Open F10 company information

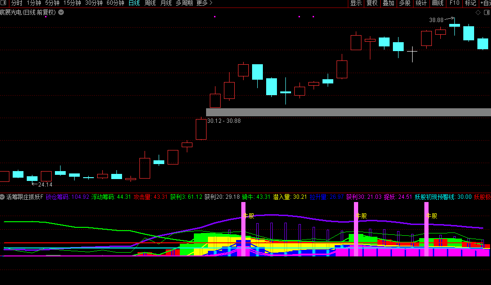coord(454,3)
